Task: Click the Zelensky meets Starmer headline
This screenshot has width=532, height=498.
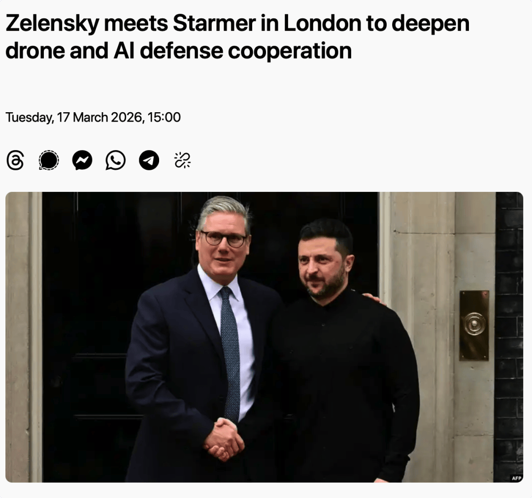Action: (237, 37)
